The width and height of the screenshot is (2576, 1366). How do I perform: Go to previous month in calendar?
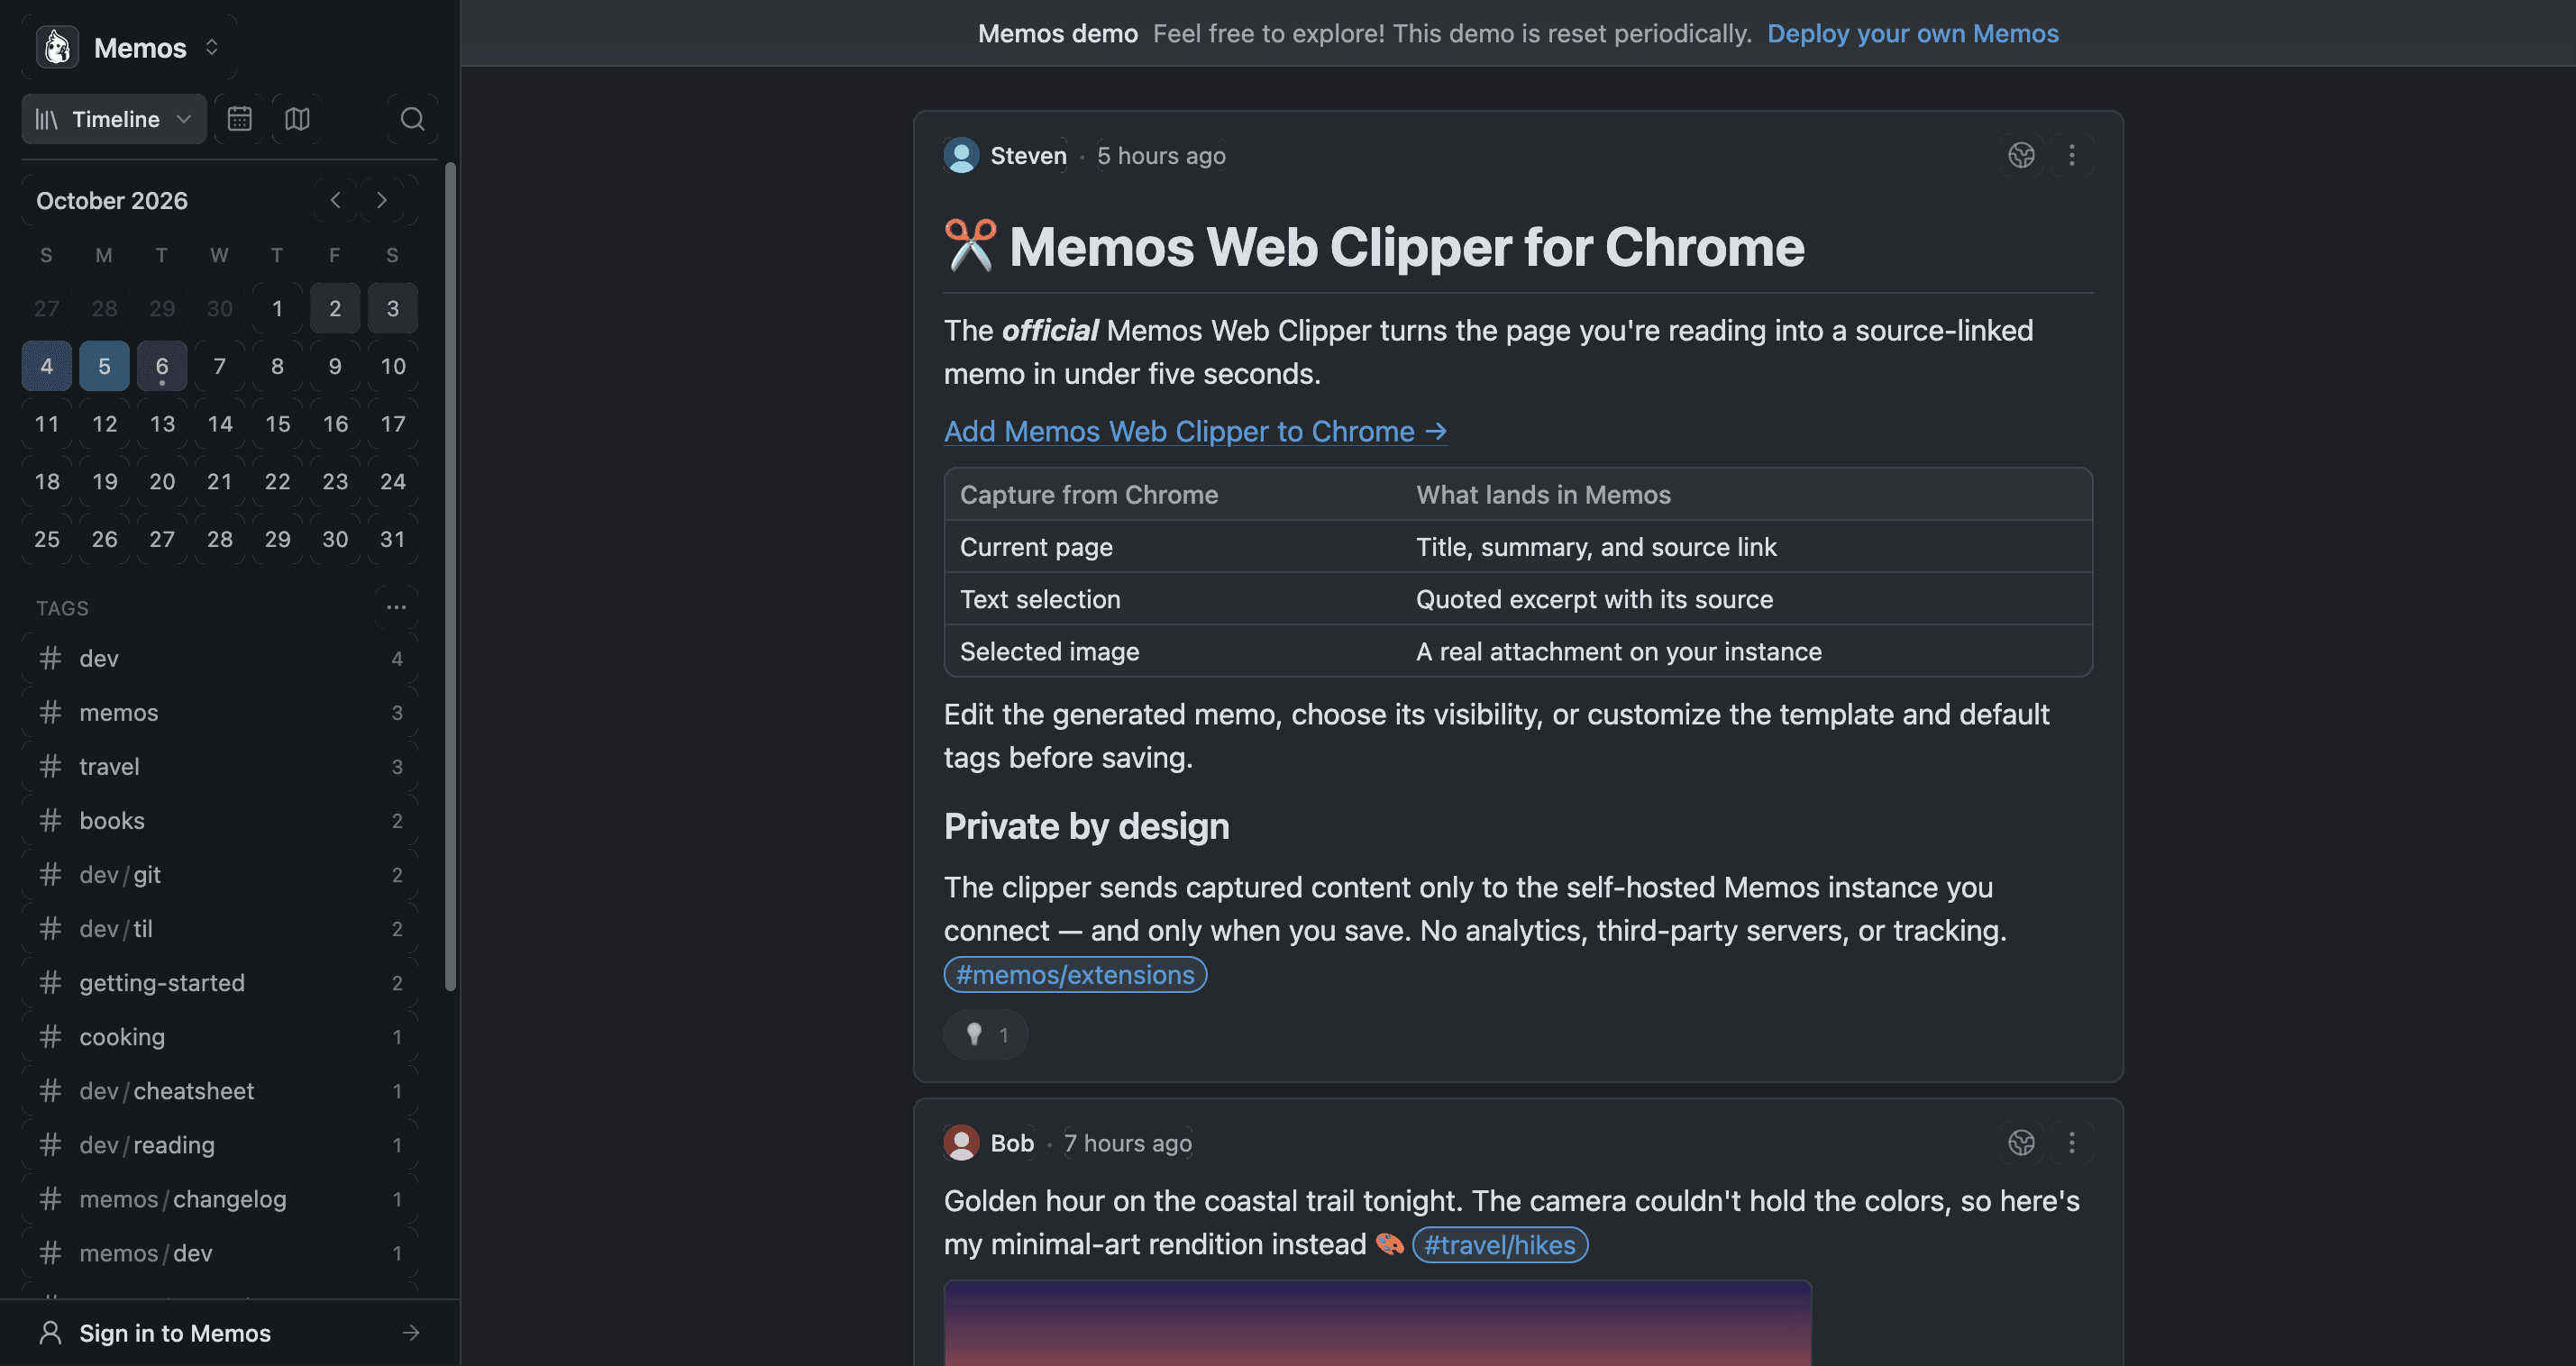pos(335,200)
